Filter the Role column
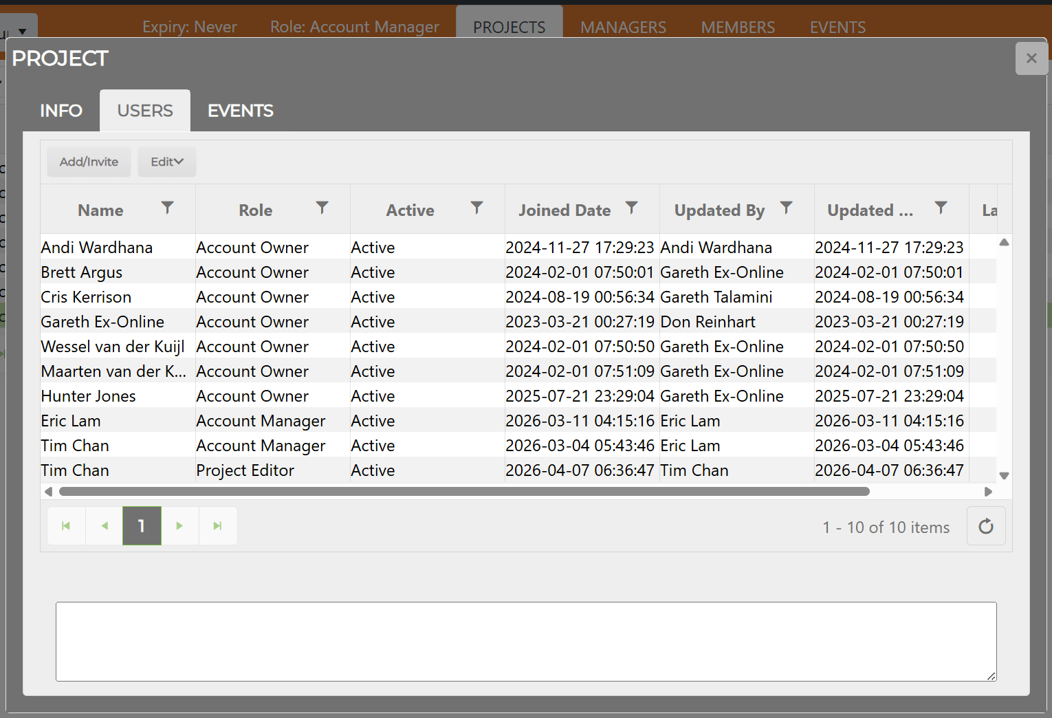The image size is (1052, 718). (322, 208)
